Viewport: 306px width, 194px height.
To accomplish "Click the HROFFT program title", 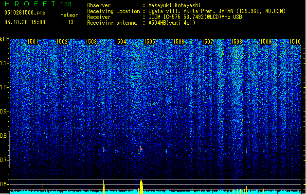I will (x=30, y=4).
